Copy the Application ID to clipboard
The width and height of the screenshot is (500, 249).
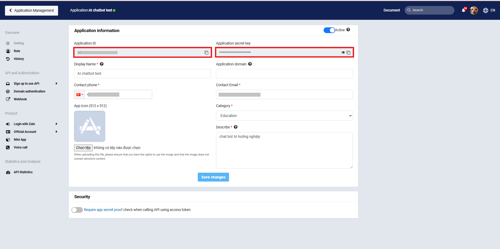206,53
